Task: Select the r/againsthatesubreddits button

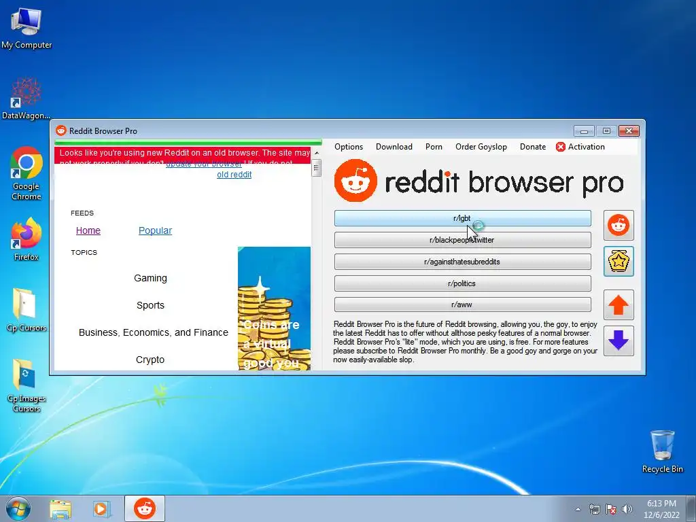Action: tap(462, 262)
